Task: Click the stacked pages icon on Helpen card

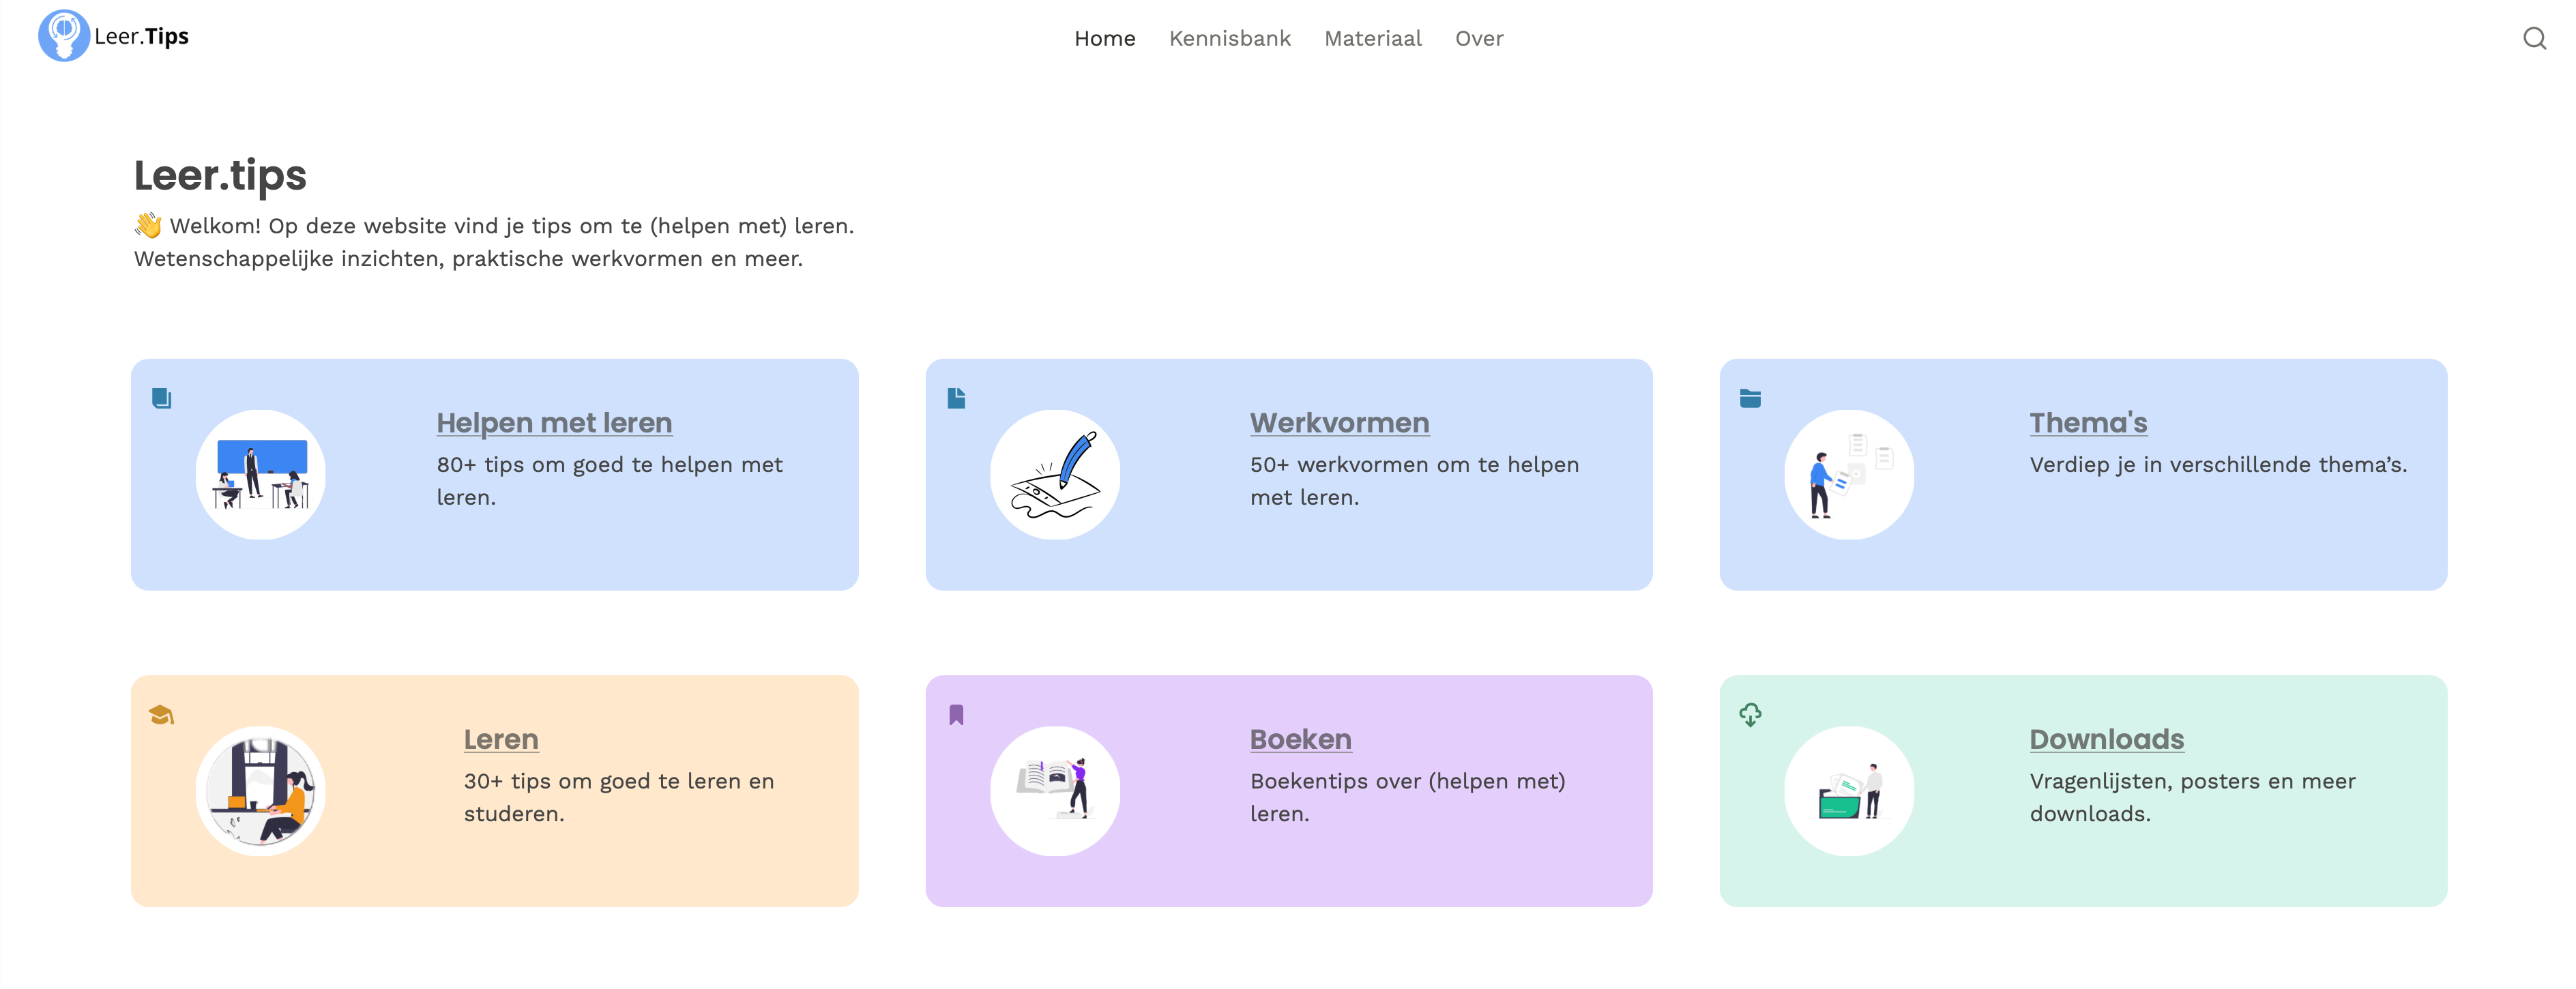Action: (x=161, y=398)
